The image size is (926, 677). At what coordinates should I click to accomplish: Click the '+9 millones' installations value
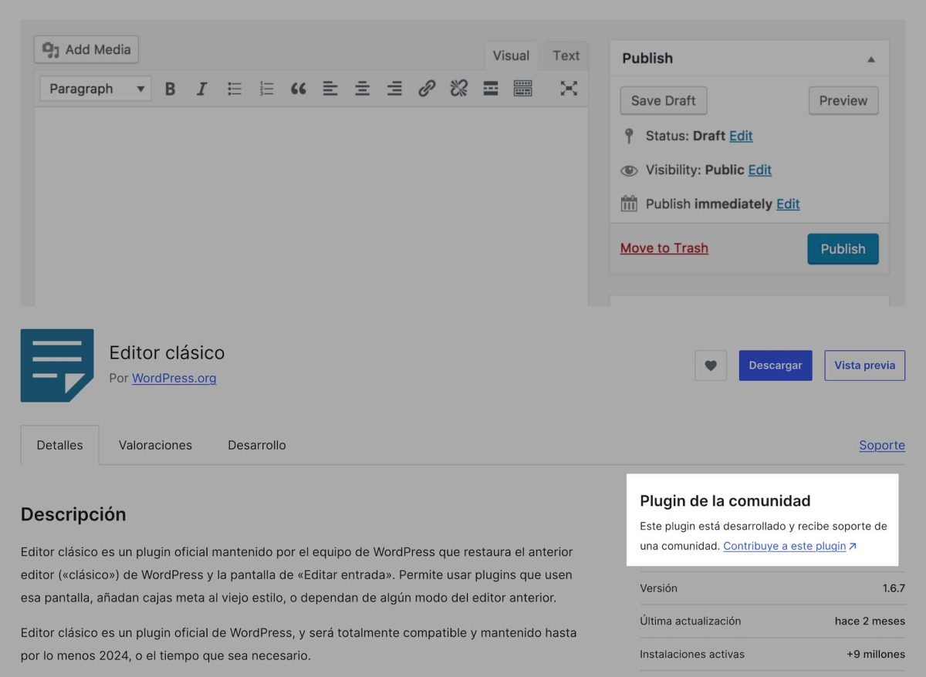(875, 654)
